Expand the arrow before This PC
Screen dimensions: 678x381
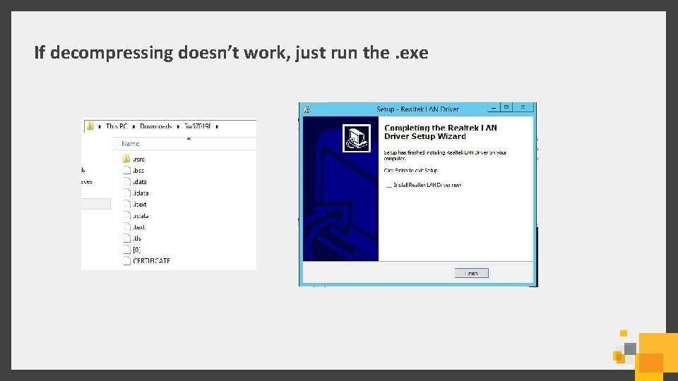pos(100,126)
